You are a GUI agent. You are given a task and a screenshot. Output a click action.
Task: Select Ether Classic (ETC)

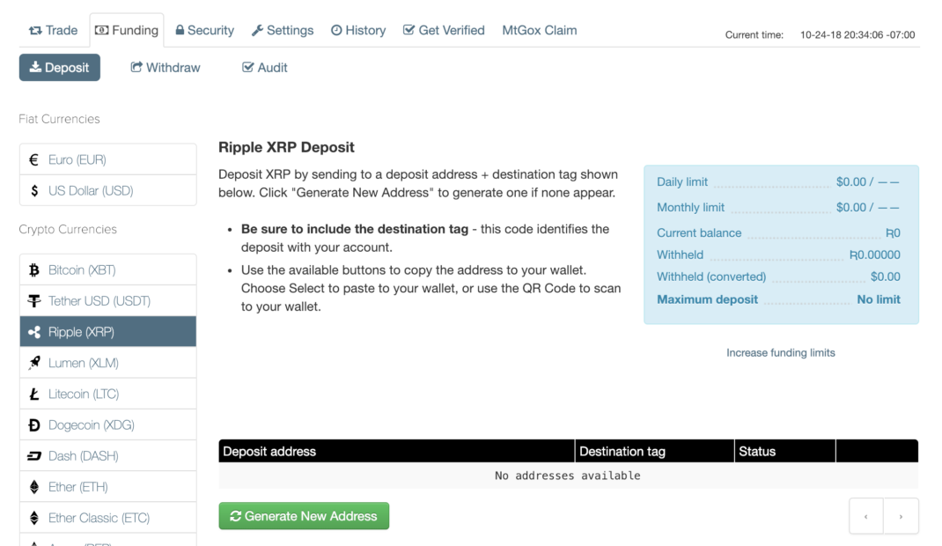(108, 518)
